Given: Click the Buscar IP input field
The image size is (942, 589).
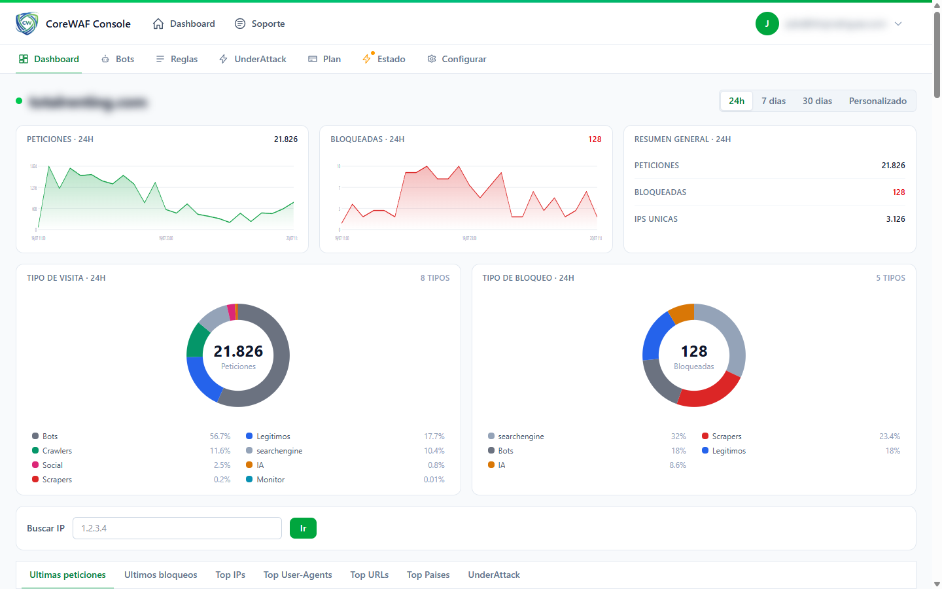Looking at the screenshot, I should coord(177,528).
